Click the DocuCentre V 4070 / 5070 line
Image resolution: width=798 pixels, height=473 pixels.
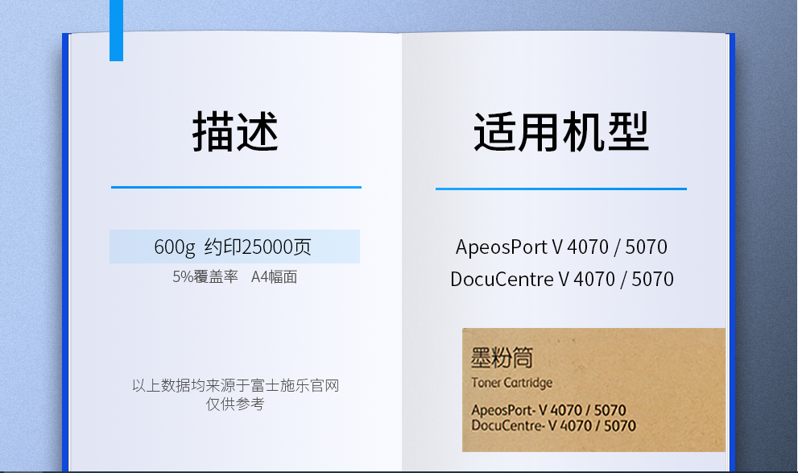(x=562, y=279)
